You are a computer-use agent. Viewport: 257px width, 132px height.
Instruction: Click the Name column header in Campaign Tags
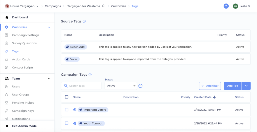(x=77, y=97)
